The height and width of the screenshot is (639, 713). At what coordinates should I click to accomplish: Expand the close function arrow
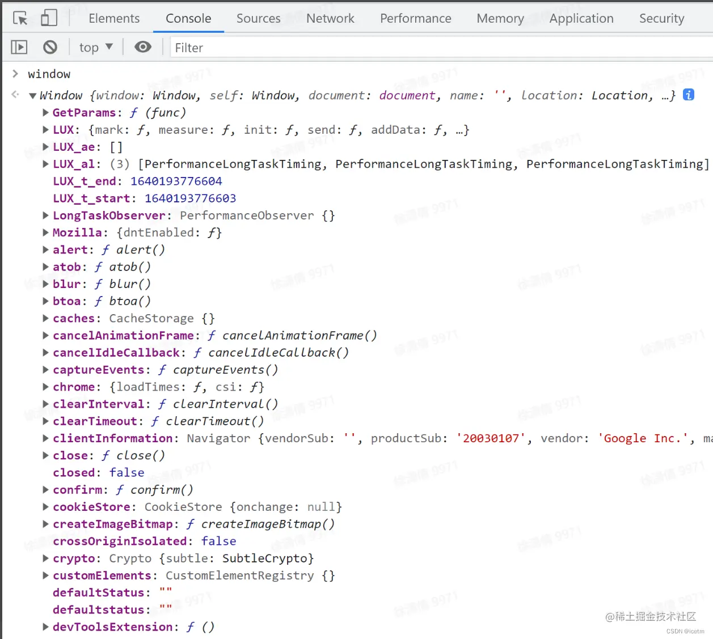pos(45,455)
